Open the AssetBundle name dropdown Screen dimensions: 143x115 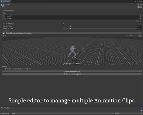tap(62, 113)
